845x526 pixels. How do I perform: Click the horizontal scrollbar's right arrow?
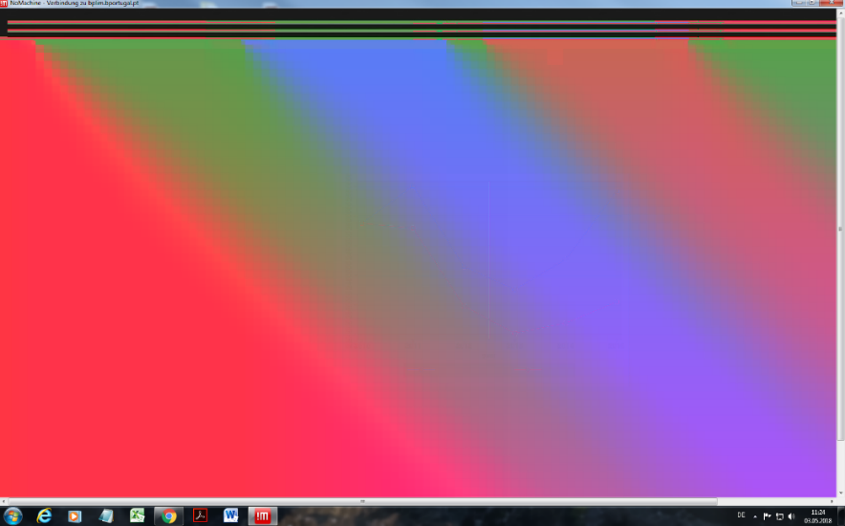tap(834, 501)
